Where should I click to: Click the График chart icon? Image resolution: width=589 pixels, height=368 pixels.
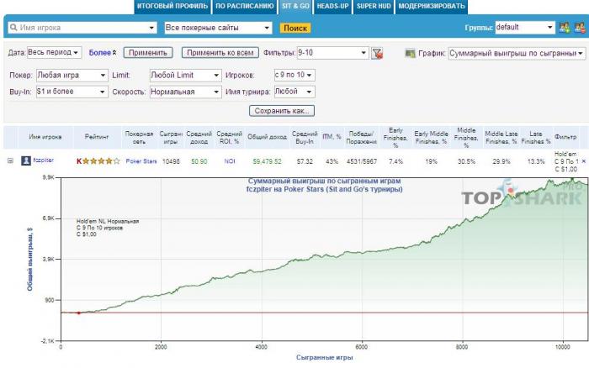point(411,53)
